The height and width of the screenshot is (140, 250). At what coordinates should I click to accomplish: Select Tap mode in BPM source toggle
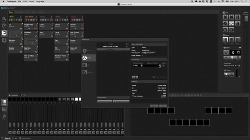[232, 58]
